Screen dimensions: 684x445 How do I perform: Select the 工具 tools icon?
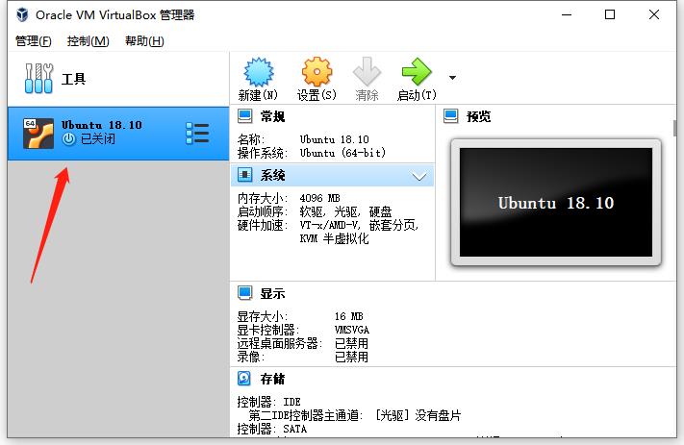click(x=38, y=79)
